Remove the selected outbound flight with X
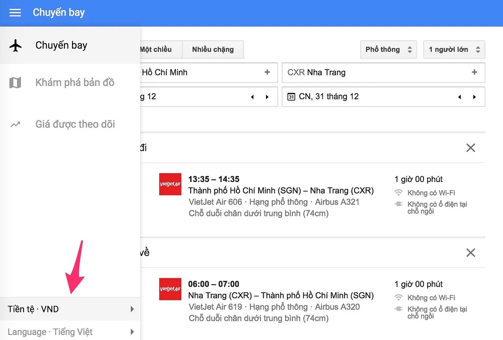Image resolution: width=503 pixels, height=340 pixels. click(470, 148)
